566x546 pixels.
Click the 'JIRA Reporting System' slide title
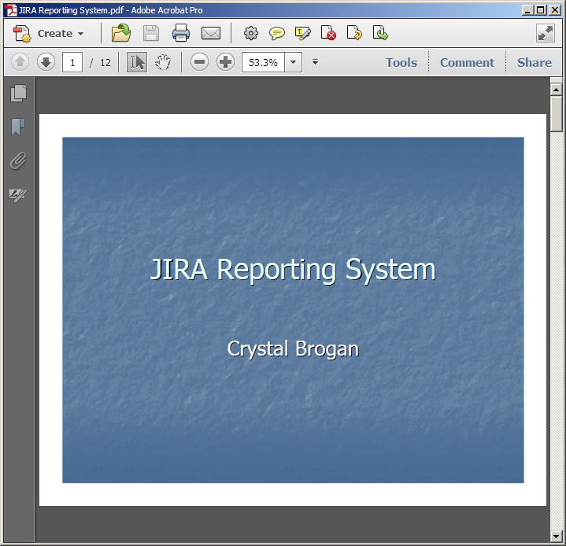pyautogui.click(x=293, y=270)
